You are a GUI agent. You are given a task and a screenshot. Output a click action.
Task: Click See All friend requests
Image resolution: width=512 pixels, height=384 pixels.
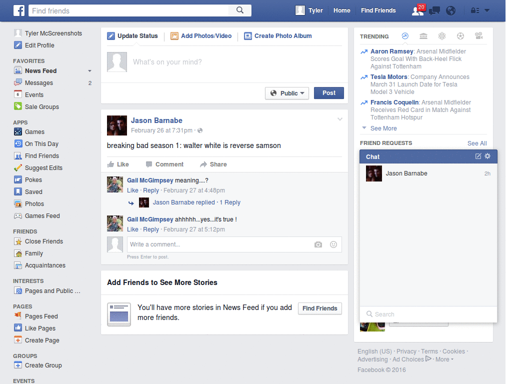[477, 143]
